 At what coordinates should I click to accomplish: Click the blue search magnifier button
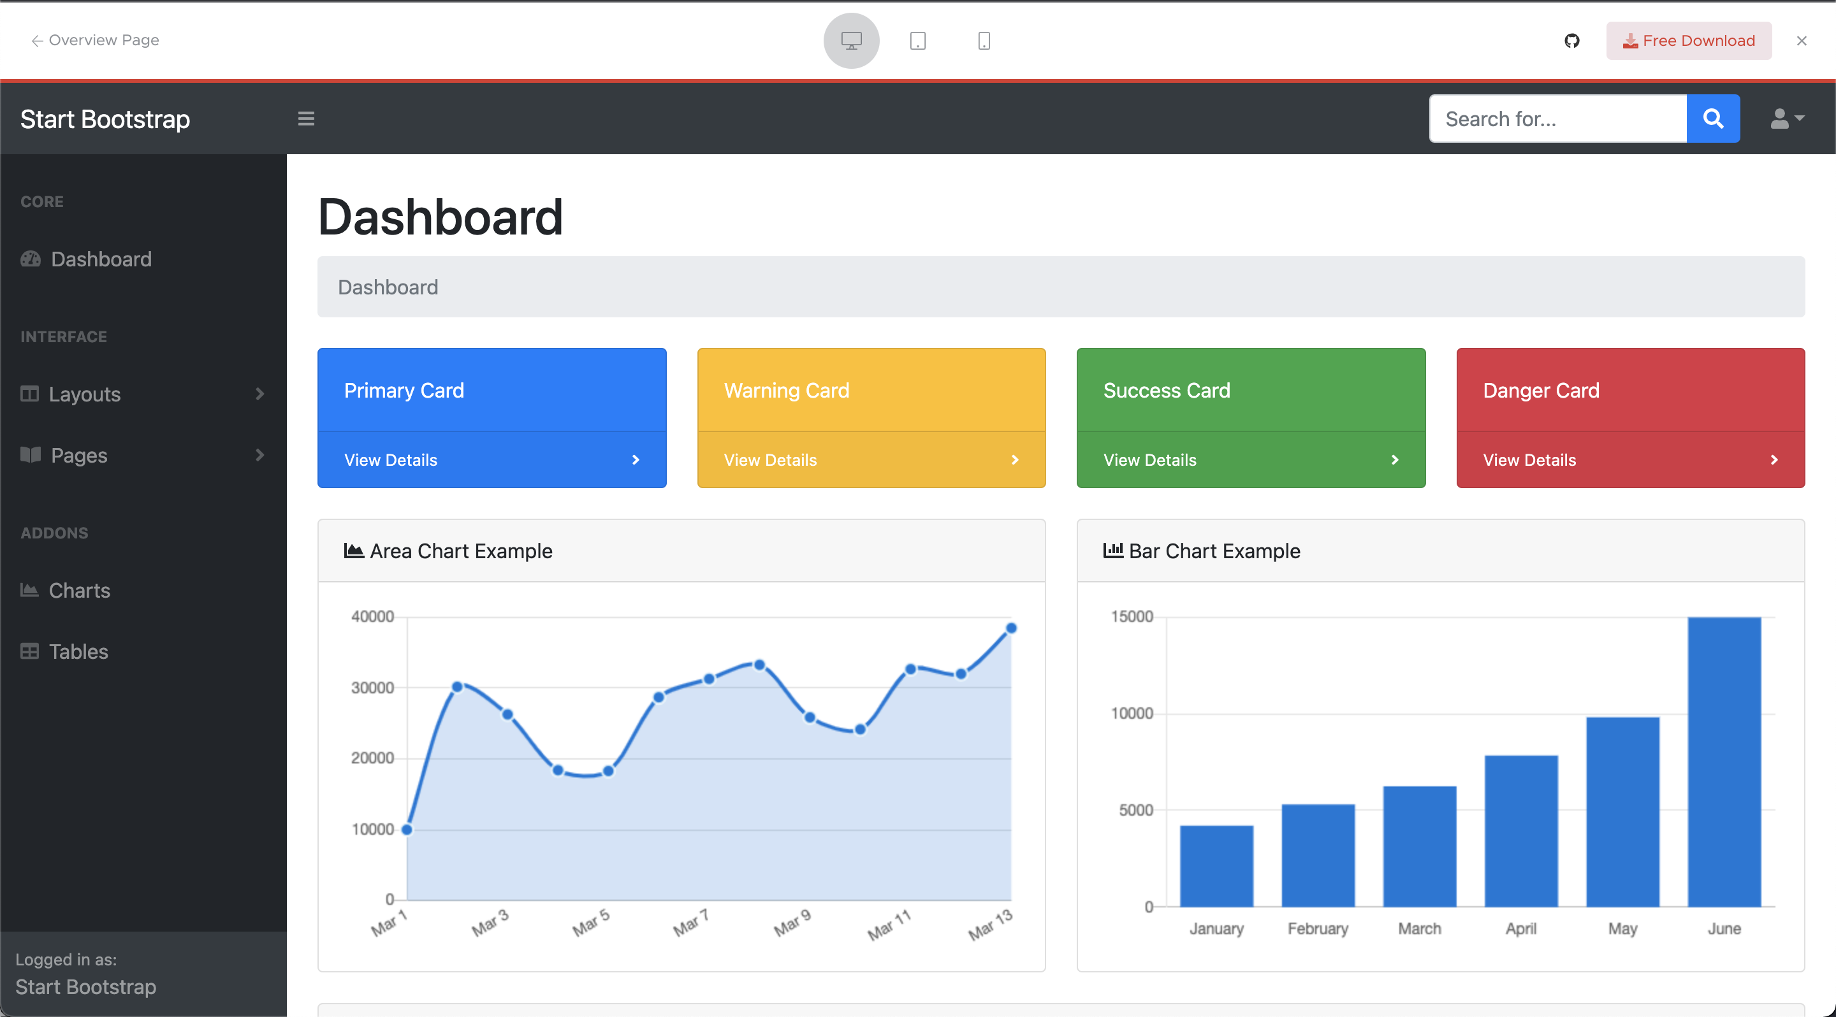[1713, 119]
